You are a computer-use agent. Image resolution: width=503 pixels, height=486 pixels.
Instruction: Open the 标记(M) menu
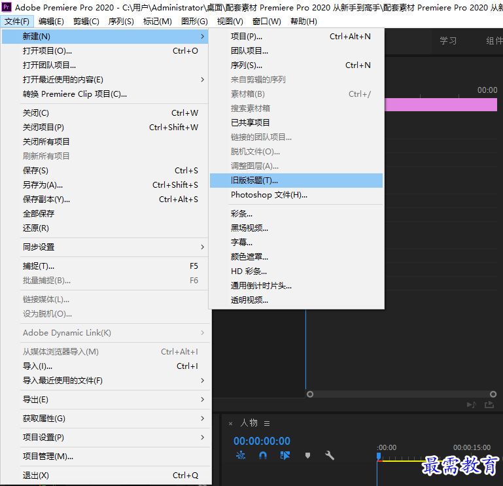click(157, 22)
